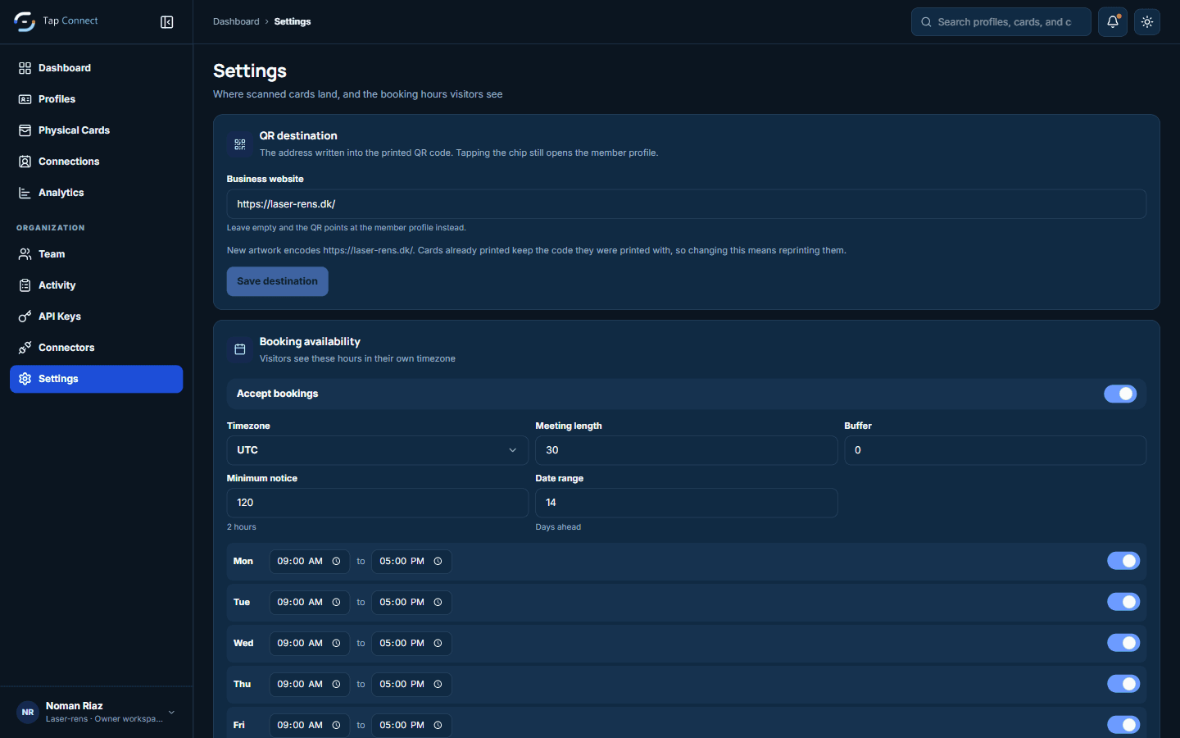Open Analytics in the sidebar
Screen dimensions: 1180x738
(97, 193)
